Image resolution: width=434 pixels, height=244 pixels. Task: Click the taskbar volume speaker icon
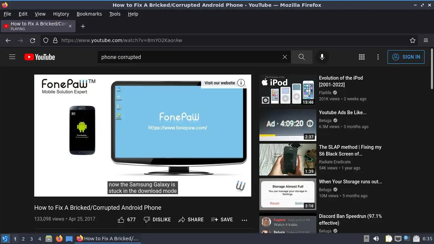tap(376, 239)
